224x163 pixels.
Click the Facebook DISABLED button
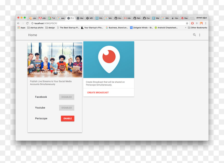click(67, 97)
